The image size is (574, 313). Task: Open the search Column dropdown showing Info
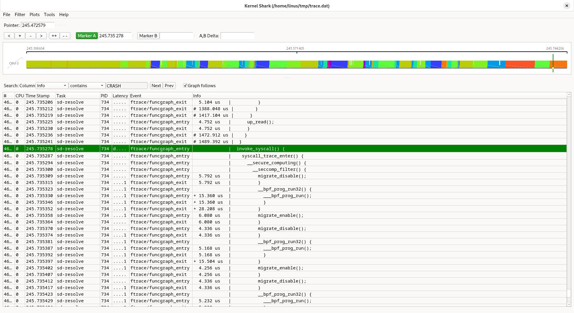click(52, 86)
